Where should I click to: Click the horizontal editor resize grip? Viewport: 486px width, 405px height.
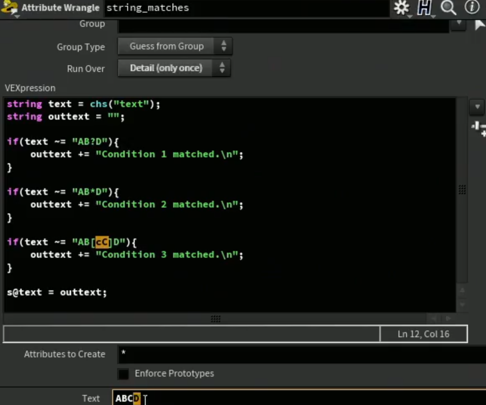click(216, 318)
